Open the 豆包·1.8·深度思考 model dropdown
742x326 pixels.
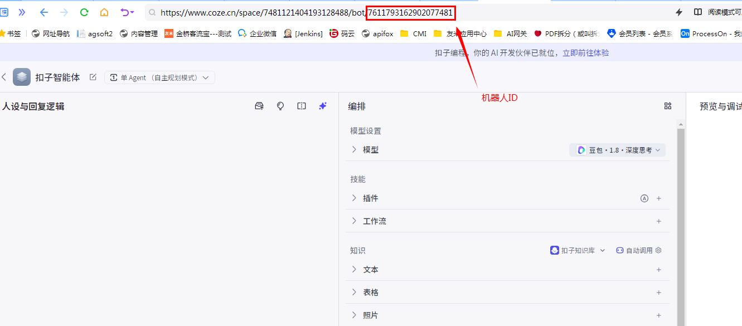[618, 150]
